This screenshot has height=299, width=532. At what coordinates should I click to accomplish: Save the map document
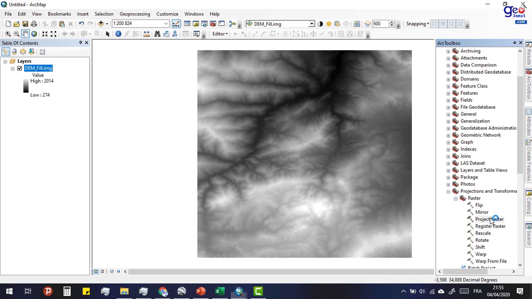click(25, 24)
